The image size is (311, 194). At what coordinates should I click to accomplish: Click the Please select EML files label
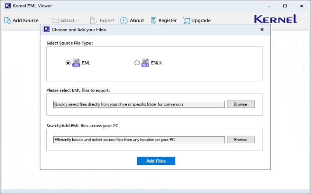[x=78, y=90]
